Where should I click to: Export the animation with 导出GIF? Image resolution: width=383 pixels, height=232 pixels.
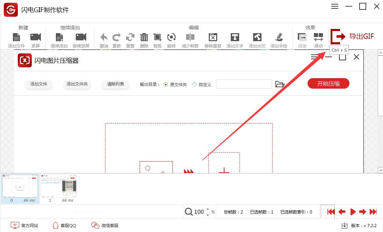353,37
